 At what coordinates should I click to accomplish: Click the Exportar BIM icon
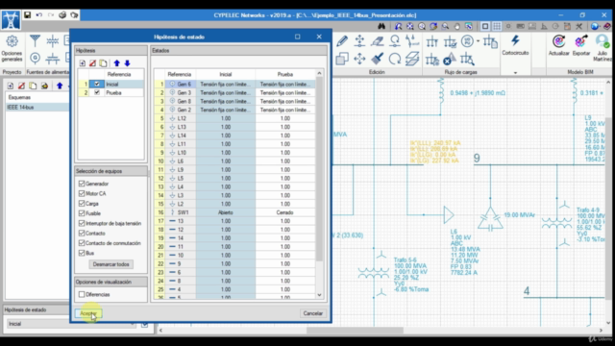pos(580,41)
